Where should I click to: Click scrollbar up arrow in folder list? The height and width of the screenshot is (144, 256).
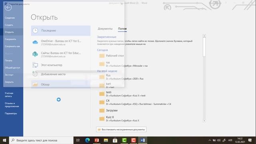[x=204, y=36]
